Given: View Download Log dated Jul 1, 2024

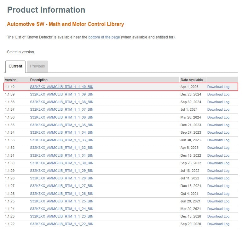Looking at the screenshot, I should 218,109.
